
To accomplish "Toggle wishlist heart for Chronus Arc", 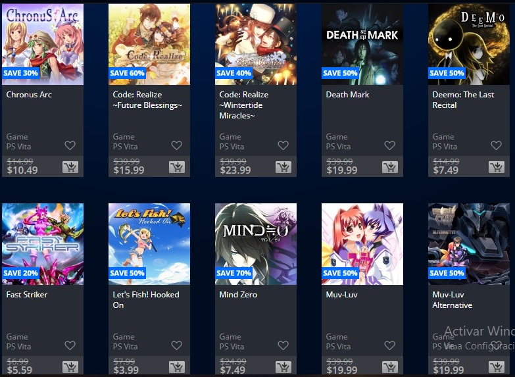I will (x=70, y=145).
